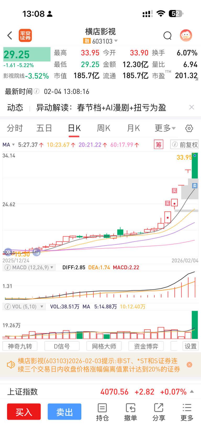The image size is (201, 436).
Task: Select the 神奇九转 indicator
Action: pos(20,346)
